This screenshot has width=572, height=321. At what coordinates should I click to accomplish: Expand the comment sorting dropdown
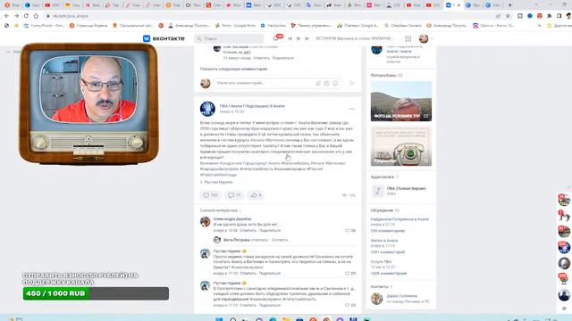[x=221, y=210]
